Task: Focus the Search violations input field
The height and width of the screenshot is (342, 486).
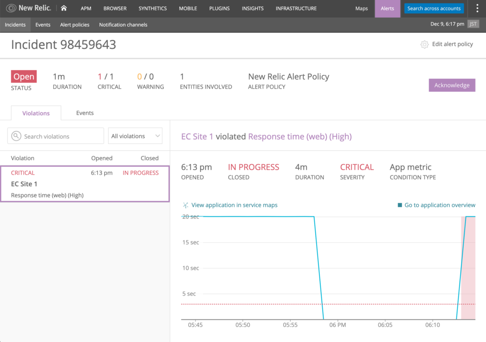Action: (x=56, y=136)
